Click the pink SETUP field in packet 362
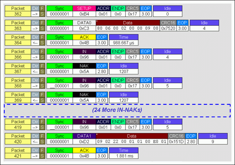The width and height of the screenshot is (235, 165). pyautogui.click(x=84, y=11)
